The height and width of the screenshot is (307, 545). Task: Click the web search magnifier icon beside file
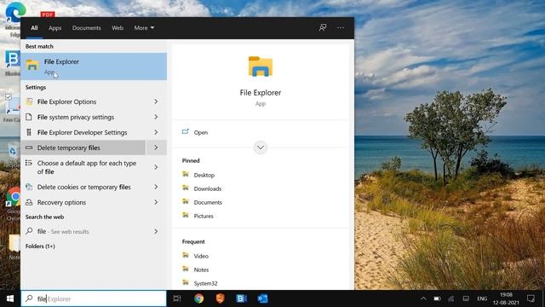click(29, 231)
